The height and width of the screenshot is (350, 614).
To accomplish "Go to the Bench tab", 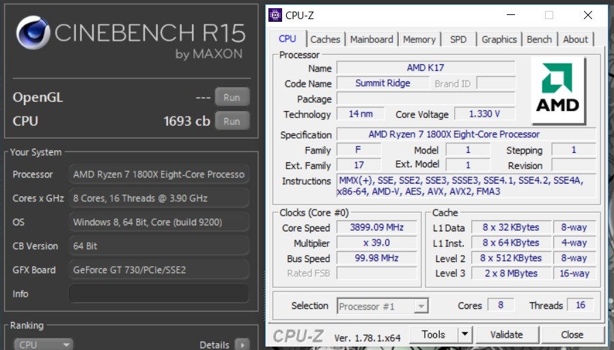I will 539,40.
